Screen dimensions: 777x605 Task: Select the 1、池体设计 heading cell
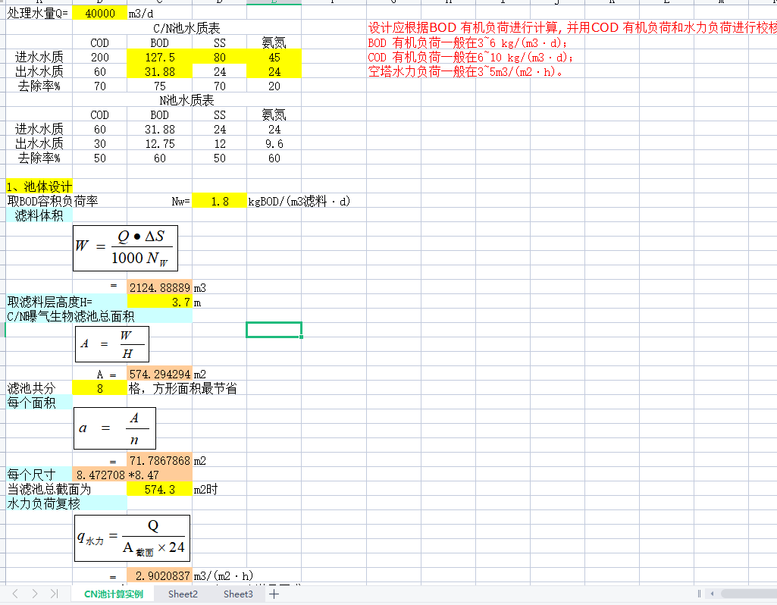point(39,187)
